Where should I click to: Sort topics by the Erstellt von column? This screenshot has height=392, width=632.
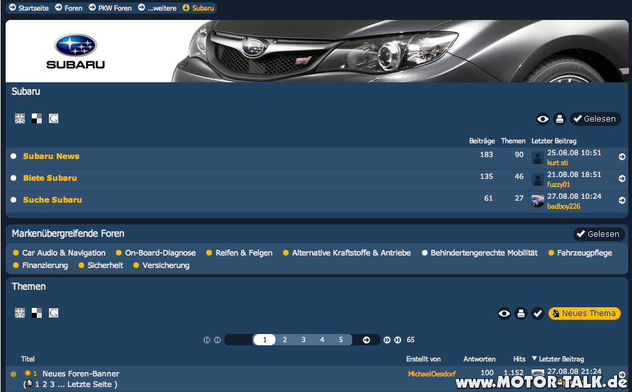pos(423,359)
